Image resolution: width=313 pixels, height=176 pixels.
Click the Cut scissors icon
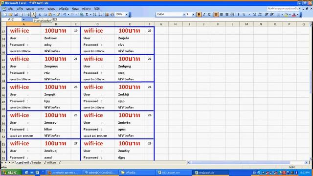coord(40,14)
